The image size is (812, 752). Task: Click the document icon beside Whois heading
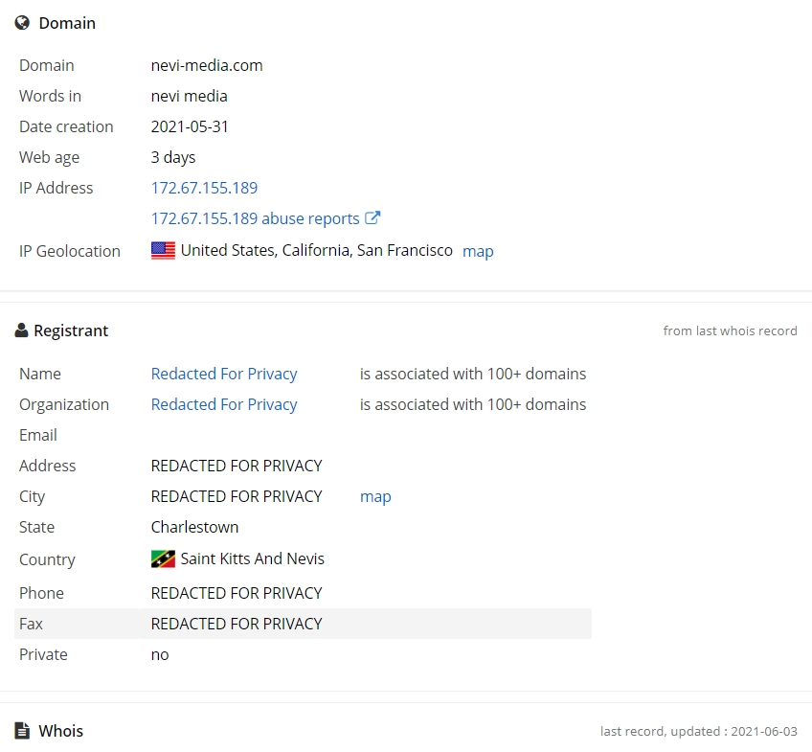coord(22,731)
